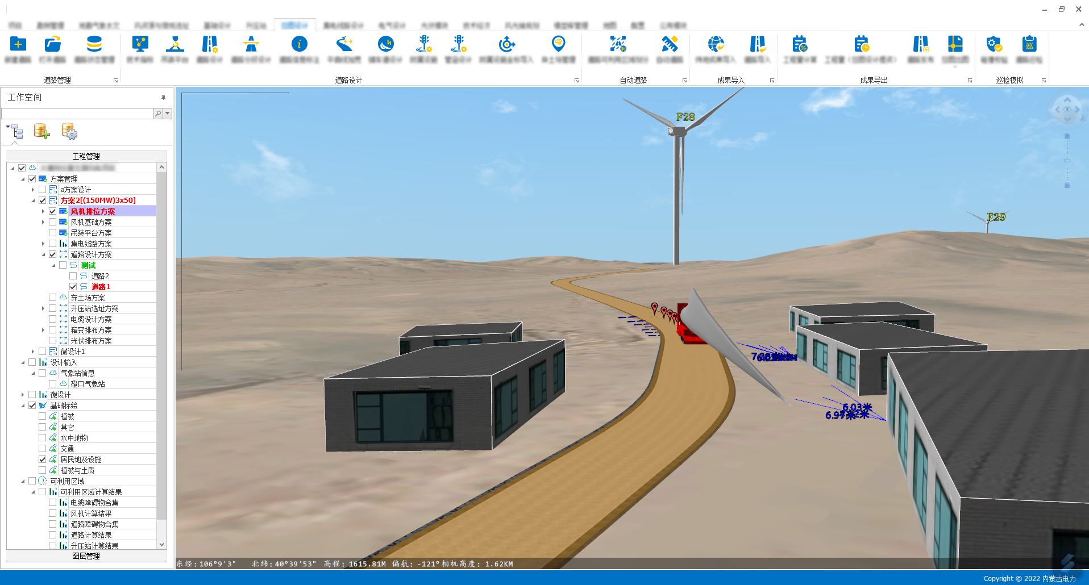Screen dimensions: 1089x585
Task: Click the open road folder icon
Action: point(53,45)
